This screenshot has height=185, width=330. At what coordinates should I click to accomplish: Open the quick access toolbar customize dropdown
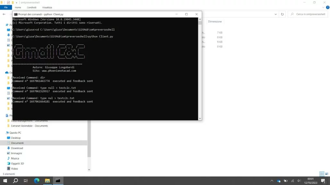[16, 2]
